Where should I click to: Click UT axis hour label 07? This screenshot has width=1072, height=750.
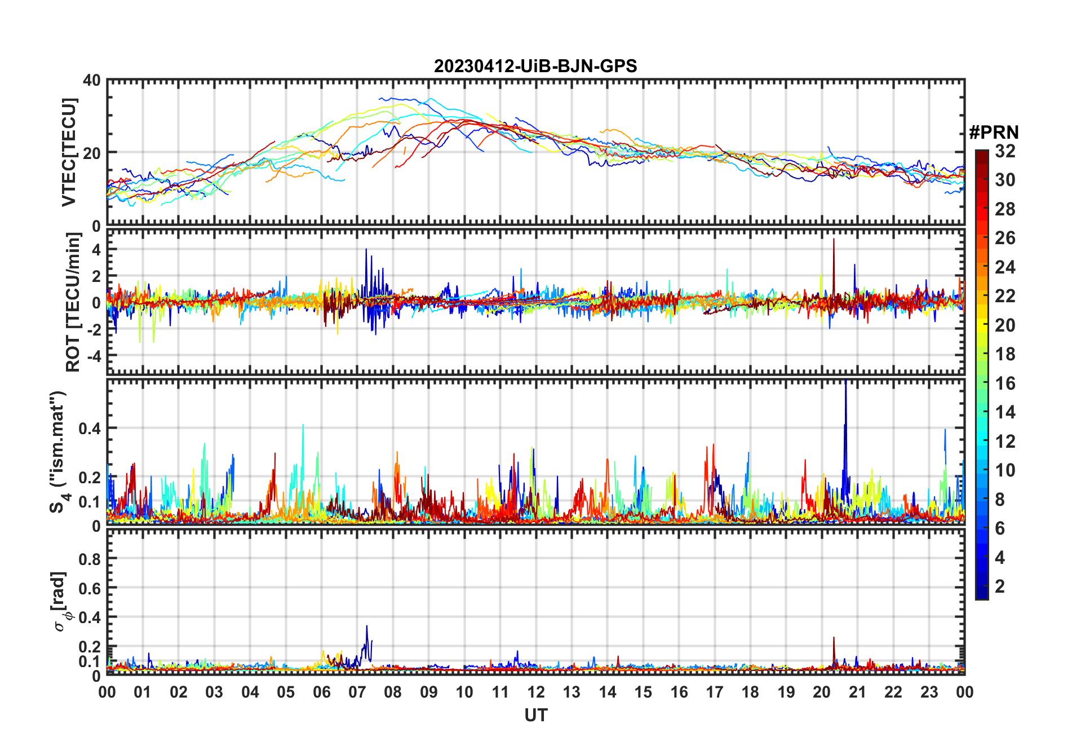coord(357,692)
